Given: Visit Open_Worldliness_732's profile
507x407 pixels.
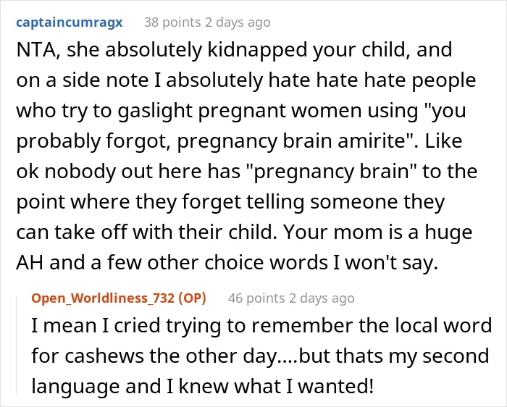Looking at the screenshot, I should pos(103,298).
